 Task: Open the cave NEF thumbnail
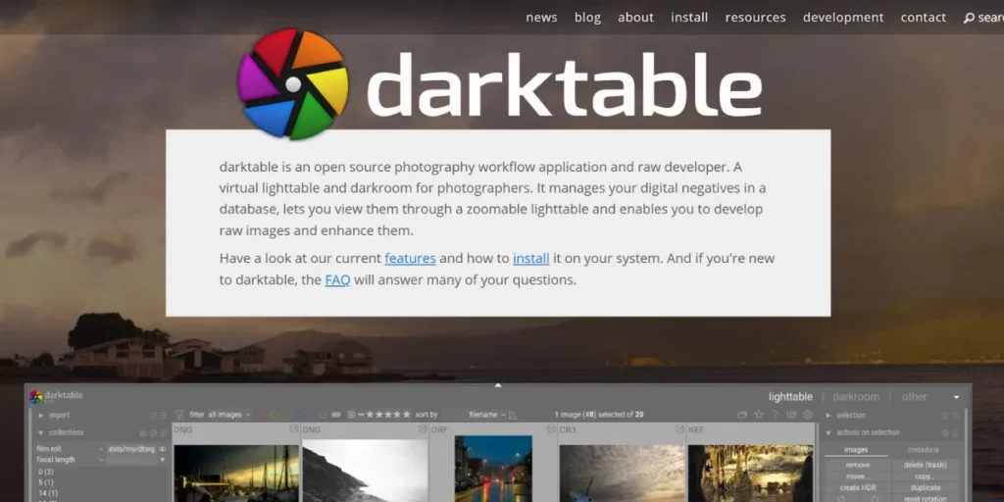coord(750,474)
